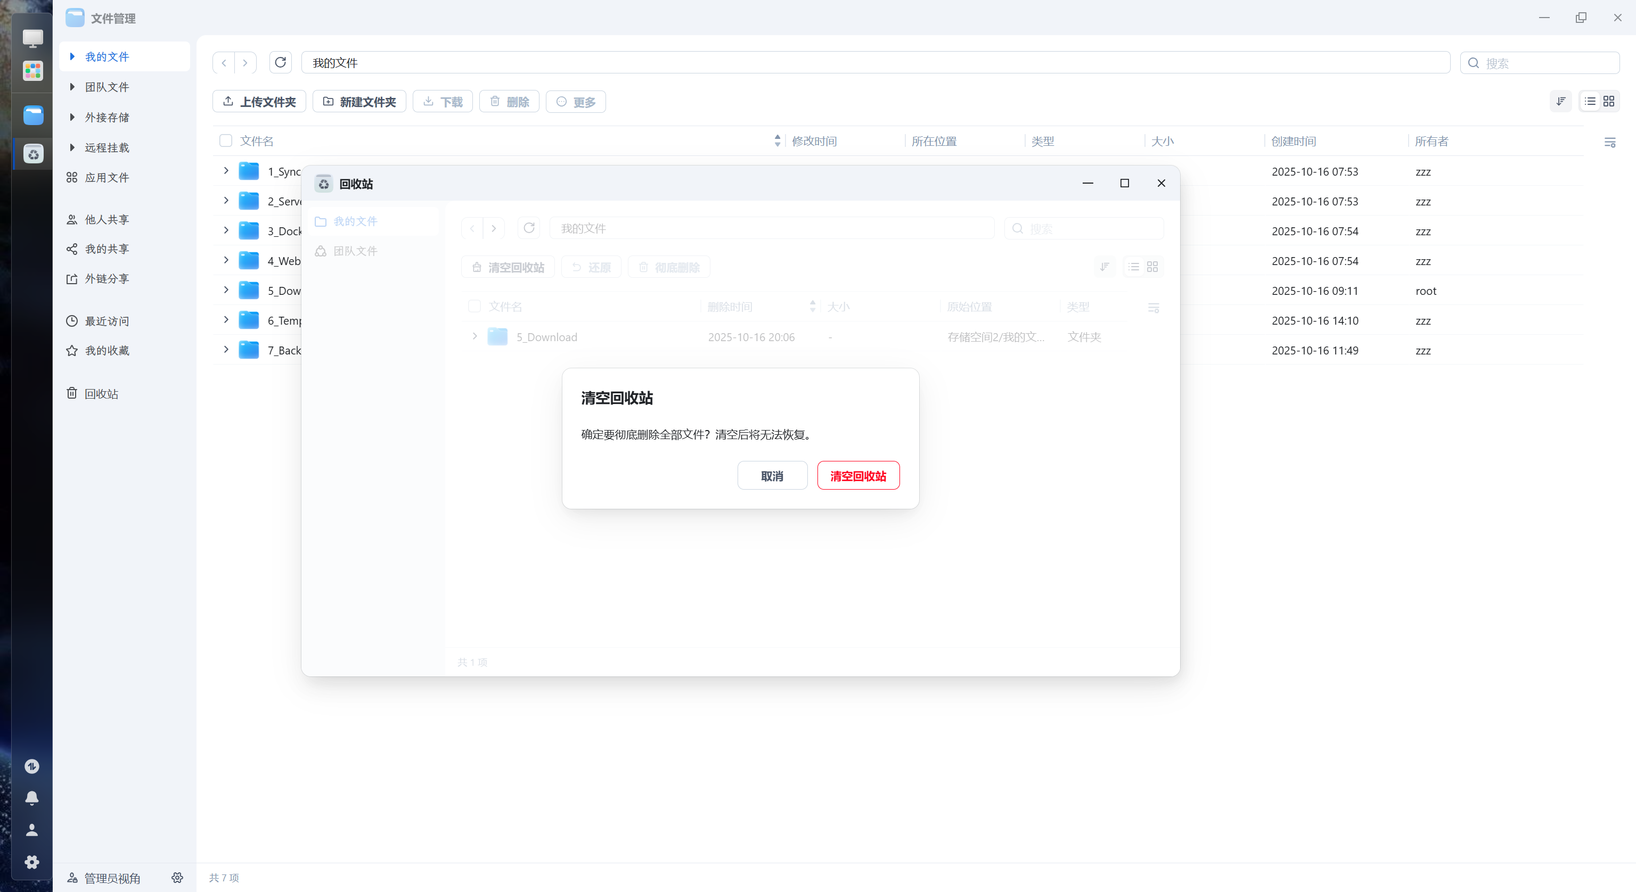The width and height of the screenshot is (1636, 892).
Task: Tick the select-all checkbox beside 文件名
Action: (225, 141)
